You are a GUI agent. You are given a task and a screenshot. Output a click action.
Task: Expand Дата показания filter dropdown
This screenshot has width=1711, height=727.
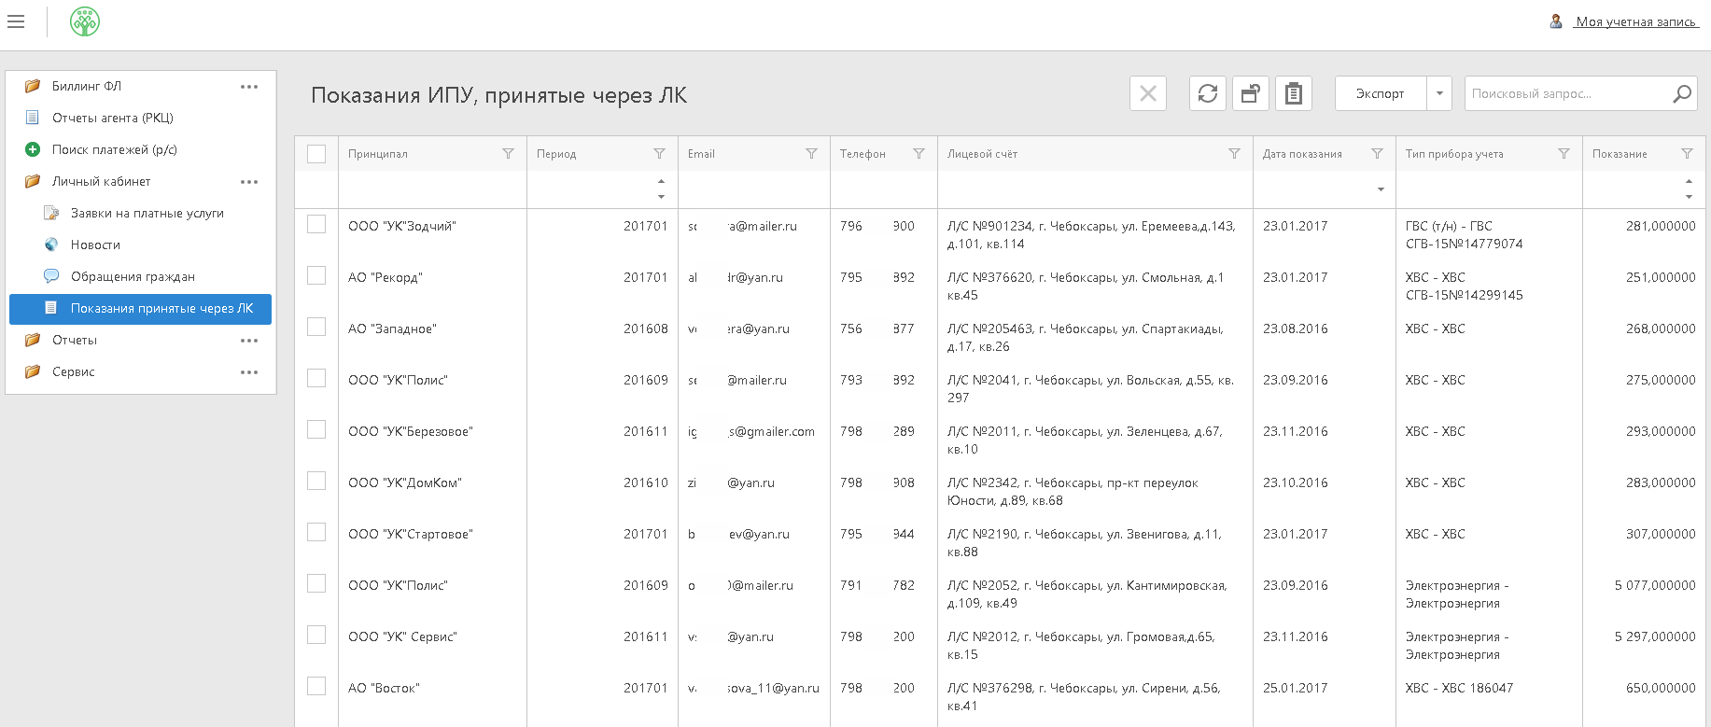(1381, 189)
